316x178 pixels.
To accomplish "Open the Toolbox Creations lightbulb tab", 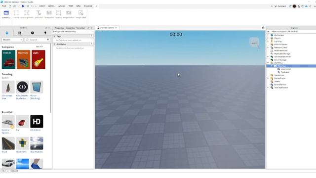I will click(45, 33).
